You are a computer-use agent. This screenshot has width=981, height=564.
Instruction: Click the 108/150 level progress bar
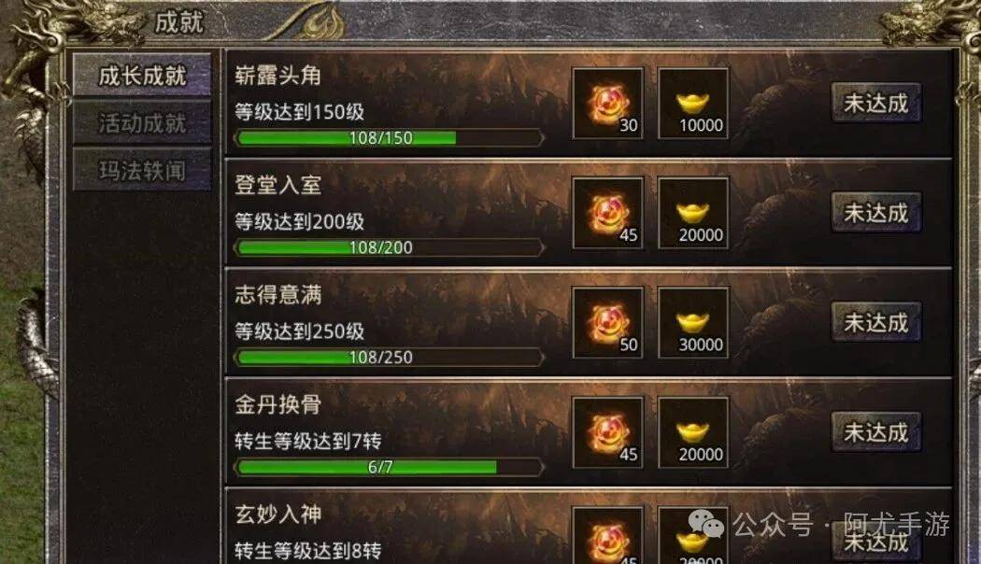tap(390, 137)
